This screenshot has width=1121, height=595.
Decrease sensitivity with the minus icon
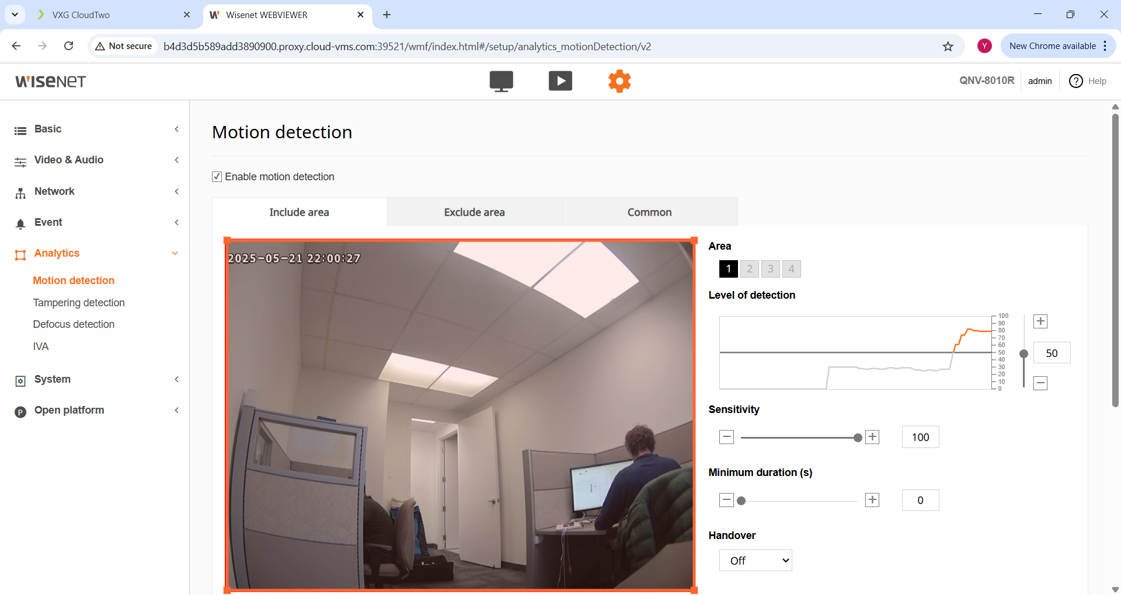[726, 437]
